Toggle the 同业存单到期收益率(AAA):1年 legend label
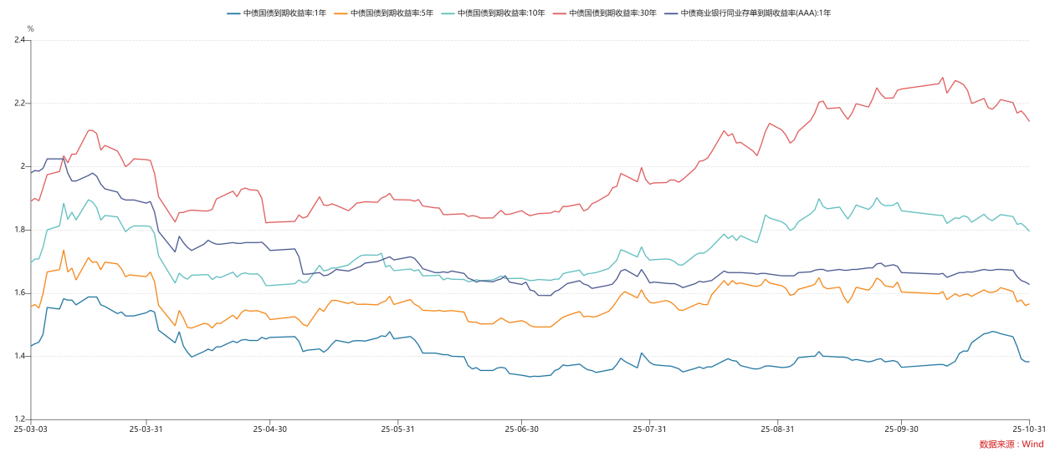Image resolution: width=1060 pixels, height=457 pixels. [755, 13]
